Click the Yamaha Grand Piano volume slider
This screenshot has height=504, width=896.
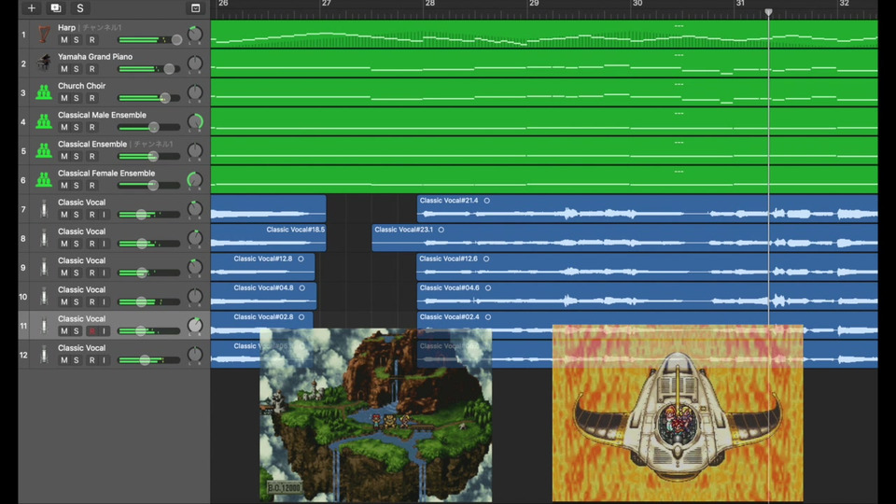149,69
